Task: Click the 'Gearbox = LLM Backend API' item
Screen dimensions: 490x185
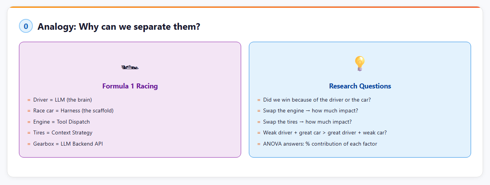Action: coord(68,144)
